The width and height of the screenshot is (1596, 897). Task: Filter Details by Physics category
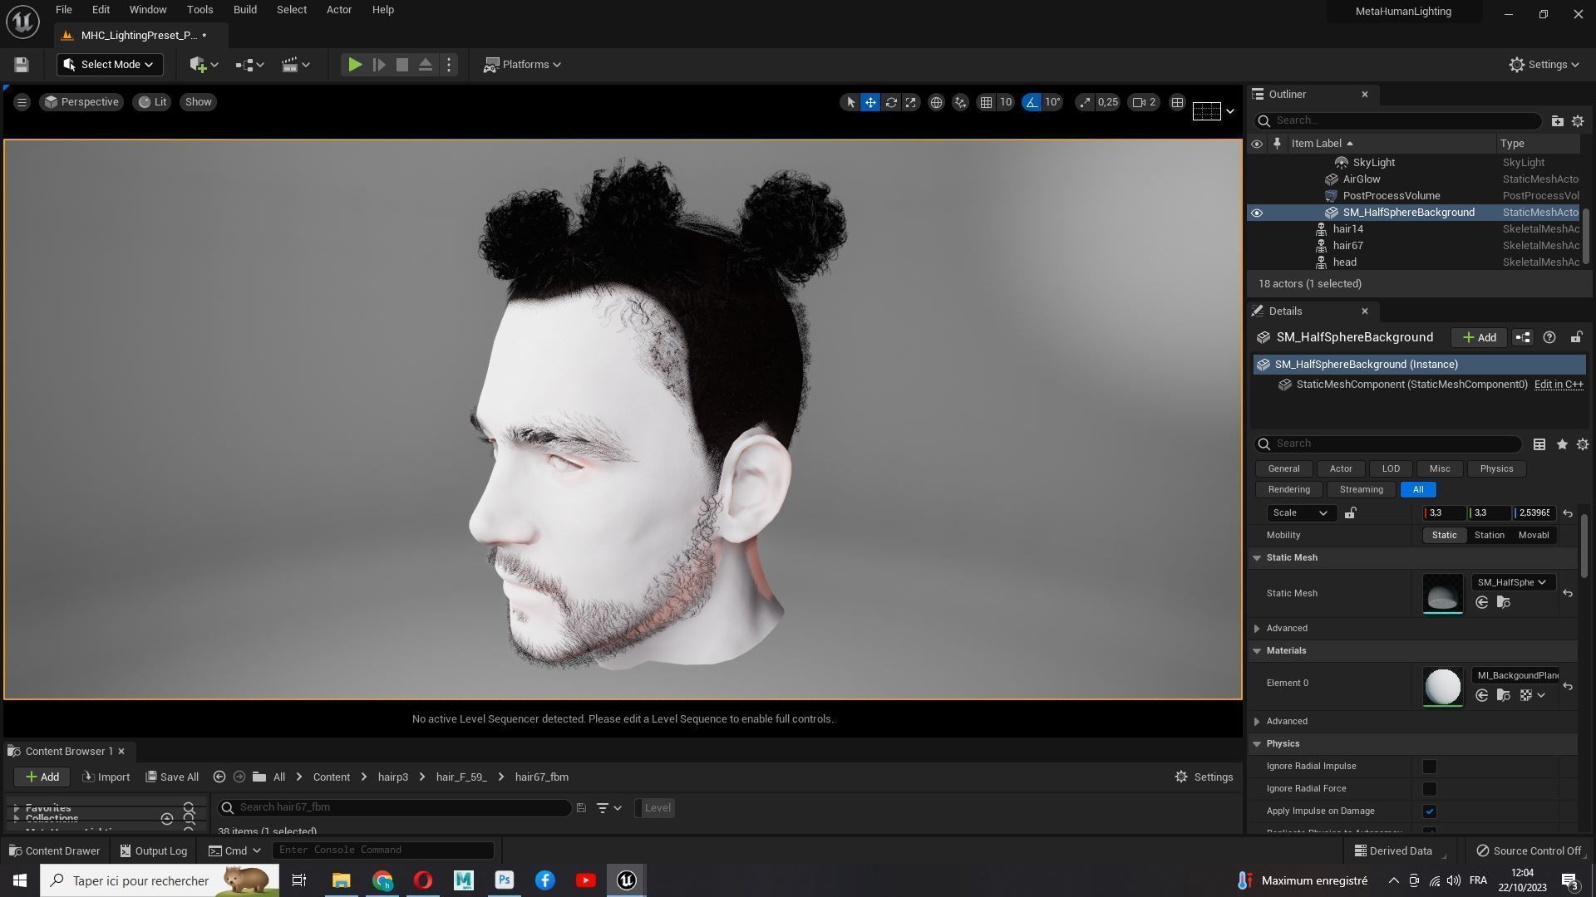pyautogui.click(x=1496, y=469)
